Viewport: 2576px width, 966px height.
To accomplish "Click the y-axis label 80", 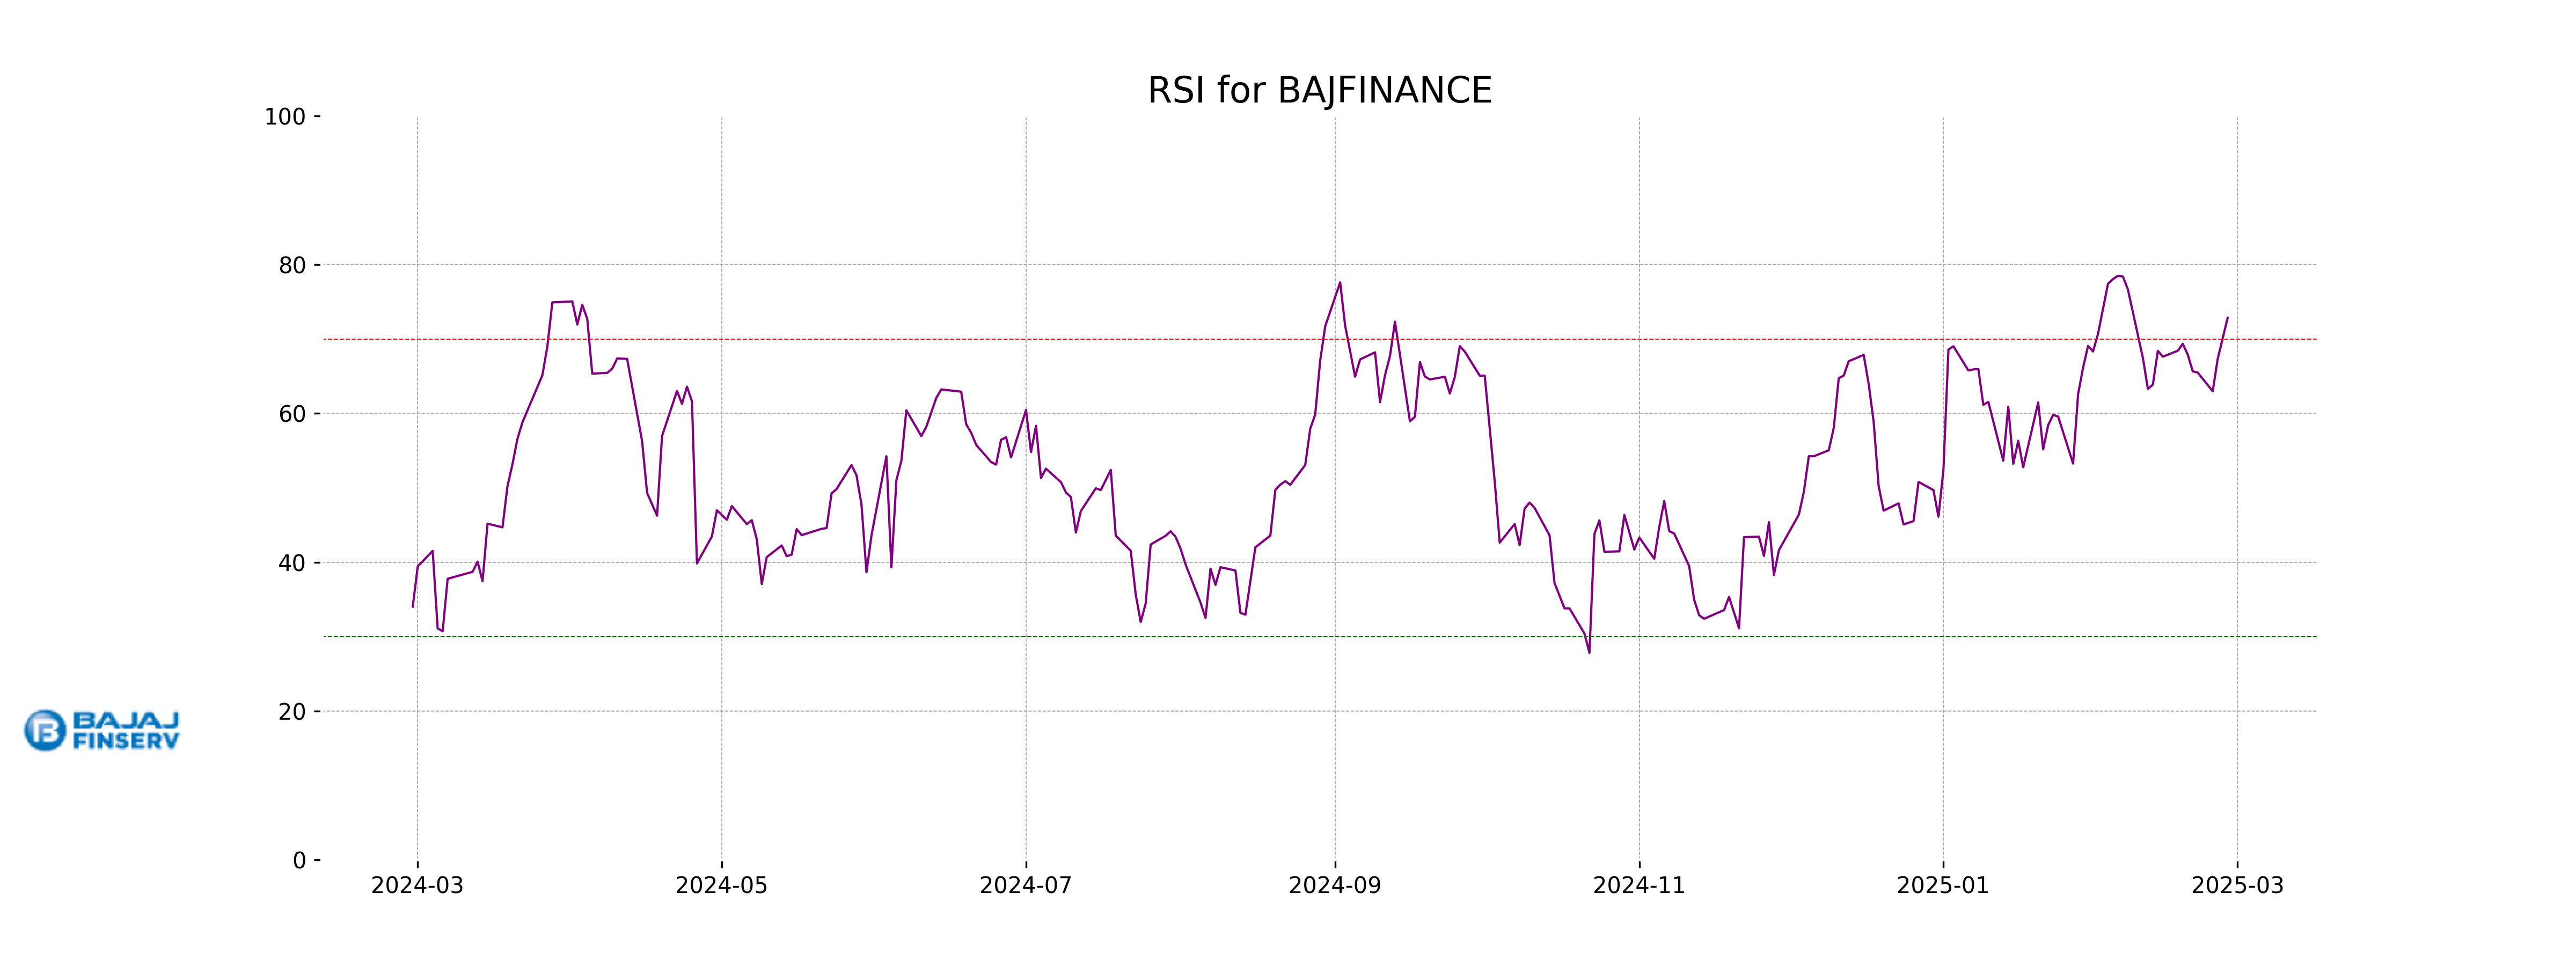I will click(x=292, y=265).
